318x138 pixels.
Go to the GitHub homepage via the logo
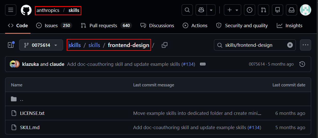pos(26,10)
